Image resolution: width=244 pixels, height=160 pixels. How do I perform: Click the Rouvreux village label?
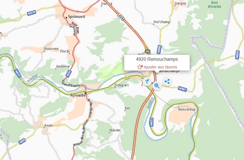click(x=52, y=49)
